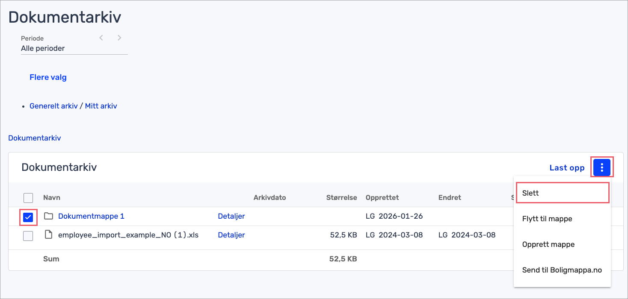The height and width of the screenshot is (299, 628).
Task: Click the 52,5 KB size in the file row
Action: tap(343, 235)
